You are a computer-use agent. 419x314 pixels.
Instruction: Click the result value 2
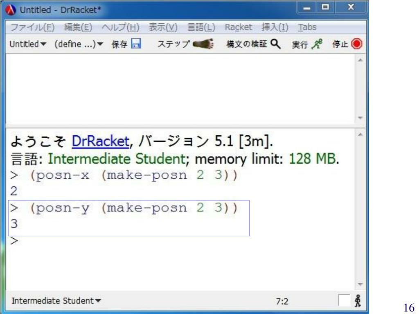coord(14,191)
